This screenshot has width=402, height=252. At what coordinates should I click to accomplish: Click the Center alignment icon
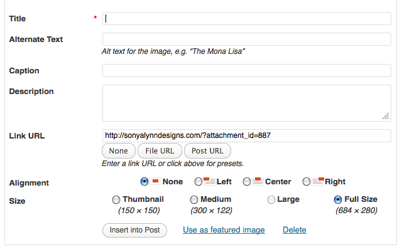(x=258, y=181)
